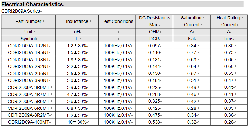
Task: Click Isat value 0.28
Action: pyautogui.click(x=192, y=108)
